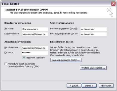Uncheck the Kennwort speichern checkbox
Viewport: 117px width, 91px height.
pyautogui.click(x=24, y=57)
